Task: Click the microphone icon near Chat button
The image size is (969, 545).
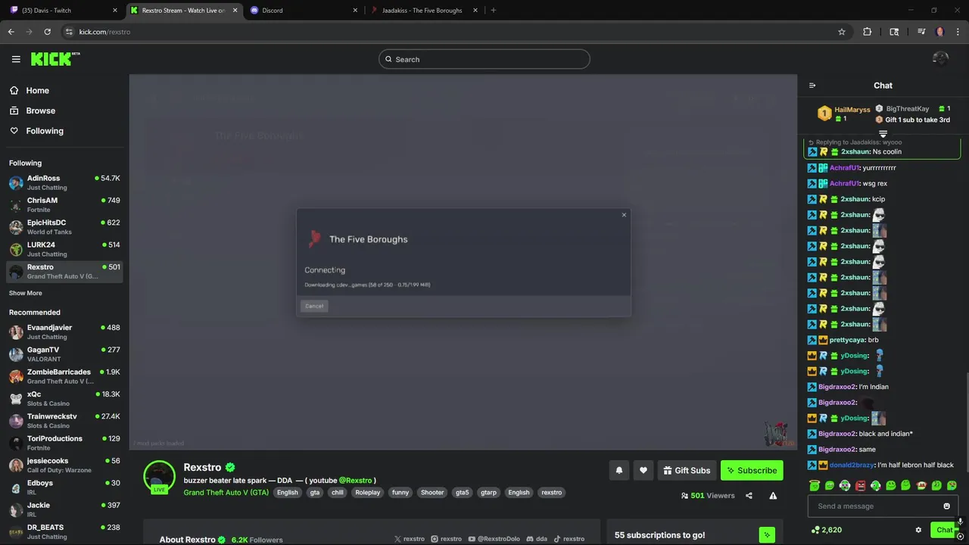Action: (960, 522)
